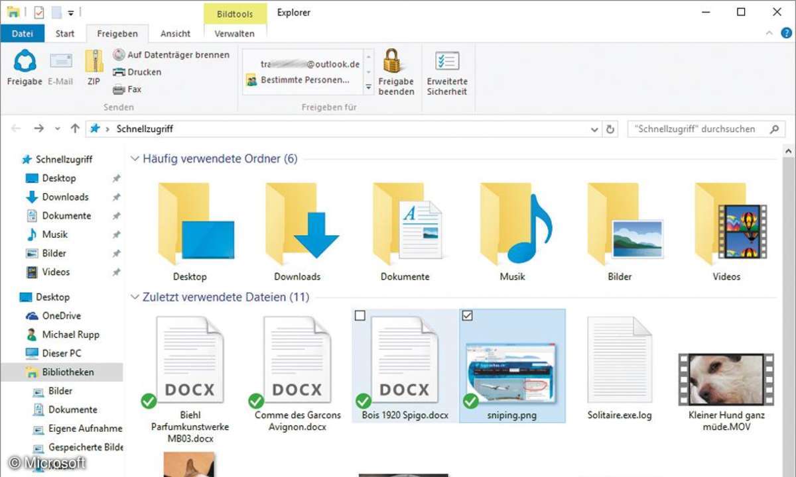Open address bar history dropdown

[595, 129]
